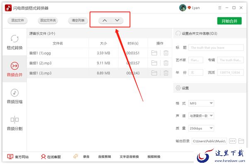Delete 音频1 (1).ogg from list
The image size is (249, 164).
tap(166, 53)
